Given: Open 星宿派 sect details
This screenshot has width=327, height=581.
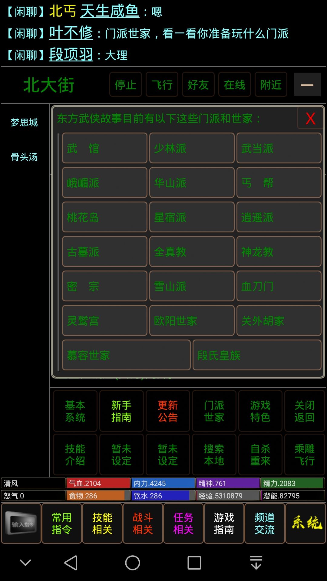Looking at the screenshot, I should [192, 217].
